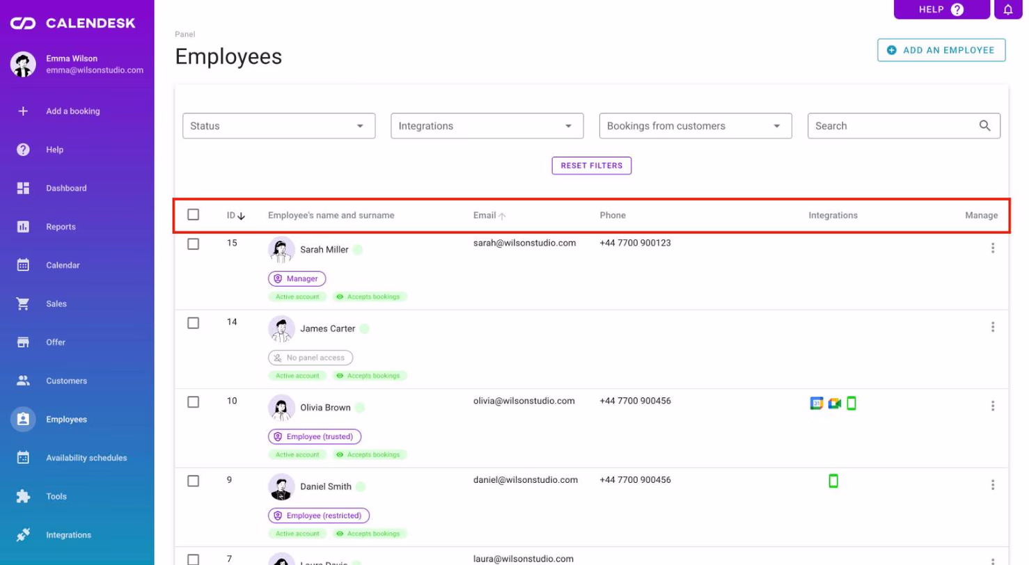Click Manager role badge for Sarah Miller
Screen dimensions: 1029x565
[297, 278]
